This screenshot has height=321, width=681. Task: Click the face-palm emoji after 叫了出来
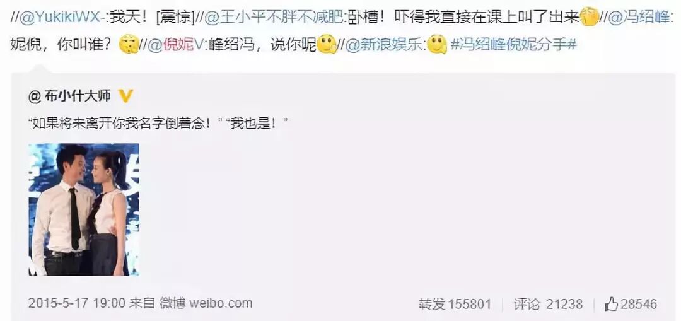coord(589,18)
